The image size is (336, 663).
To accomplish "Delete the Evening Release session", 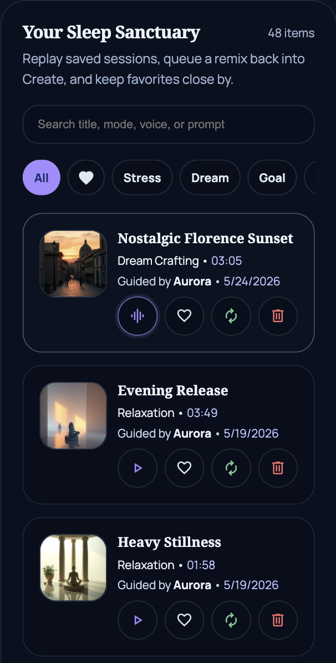I will coord(278,468).
